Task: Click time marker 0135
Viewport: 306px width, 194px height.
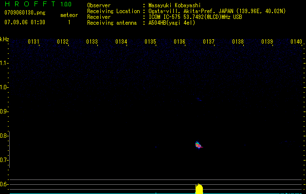Action: click(x=150, y=42)
